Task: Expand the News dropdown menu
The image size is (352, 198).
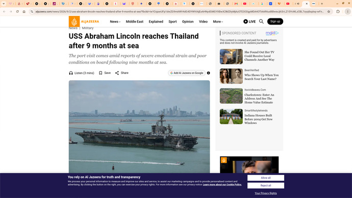Action: (x=115, y=21)
